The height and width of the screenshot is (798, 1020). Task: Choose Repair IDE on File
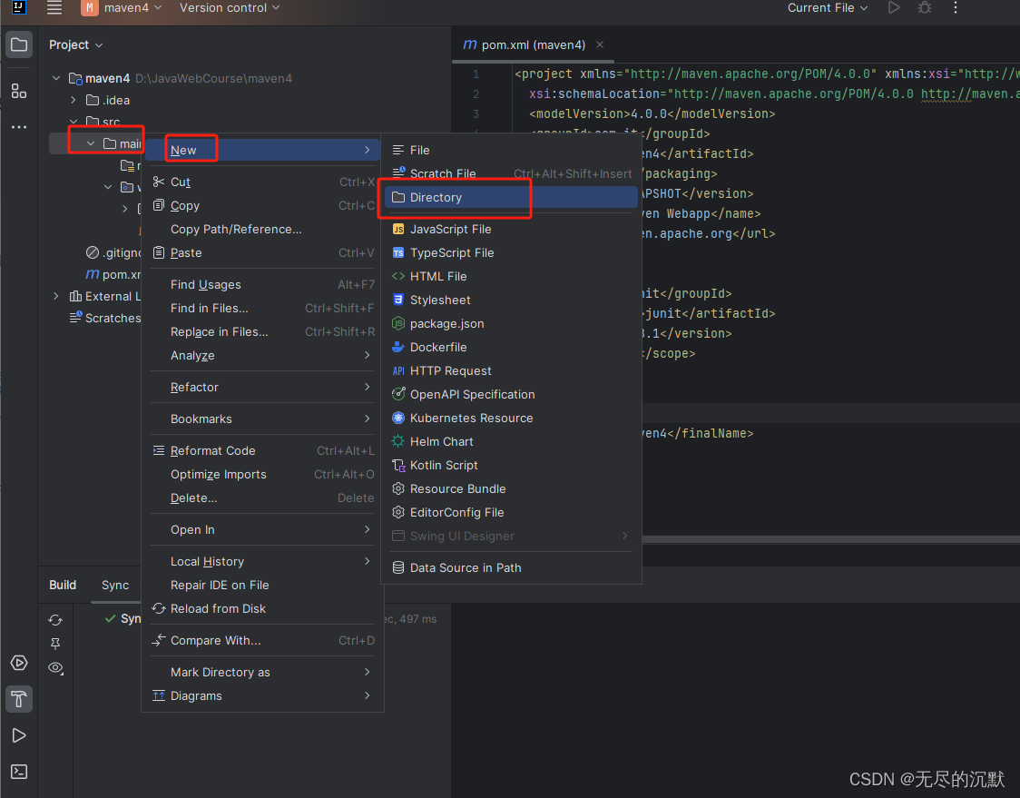click(x=263, y=586)
